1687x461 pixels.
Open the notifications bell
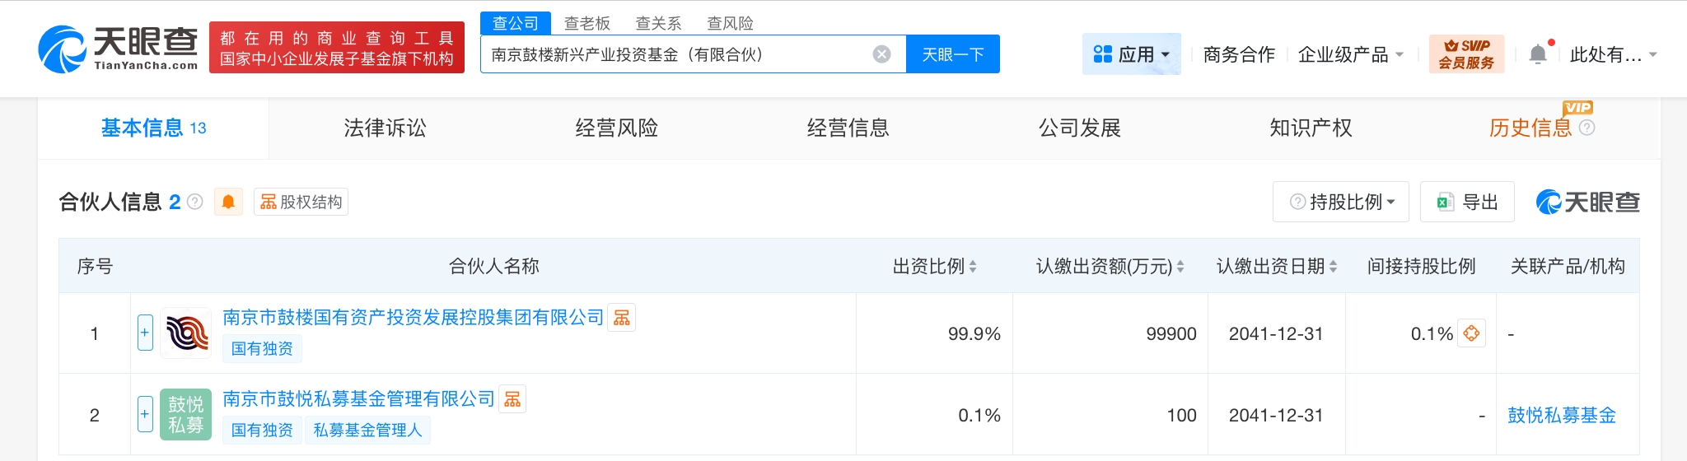[1537, 54]
